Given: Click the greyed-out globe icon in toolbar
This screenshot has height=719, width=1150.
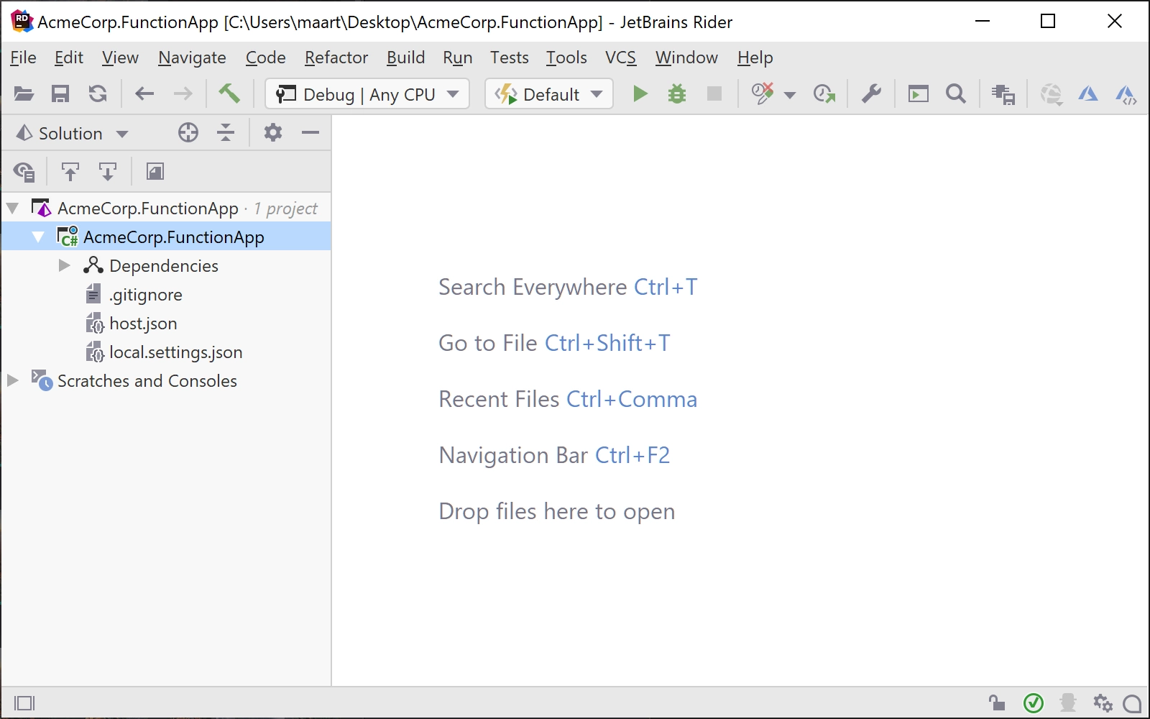Looking at the screenshot, I should click(1051, 94).
